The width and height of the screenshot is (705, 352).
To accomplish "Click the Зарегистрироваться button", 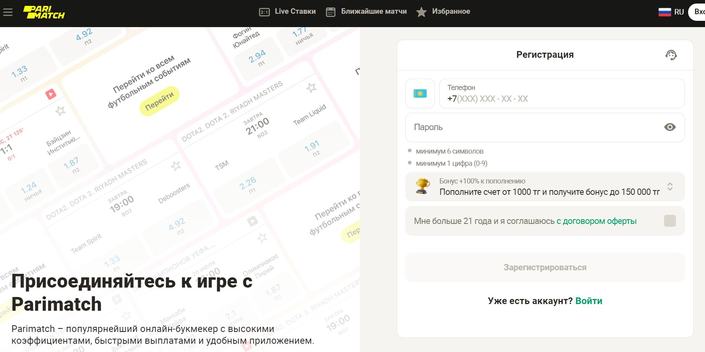I will click(x=545, y=268).
